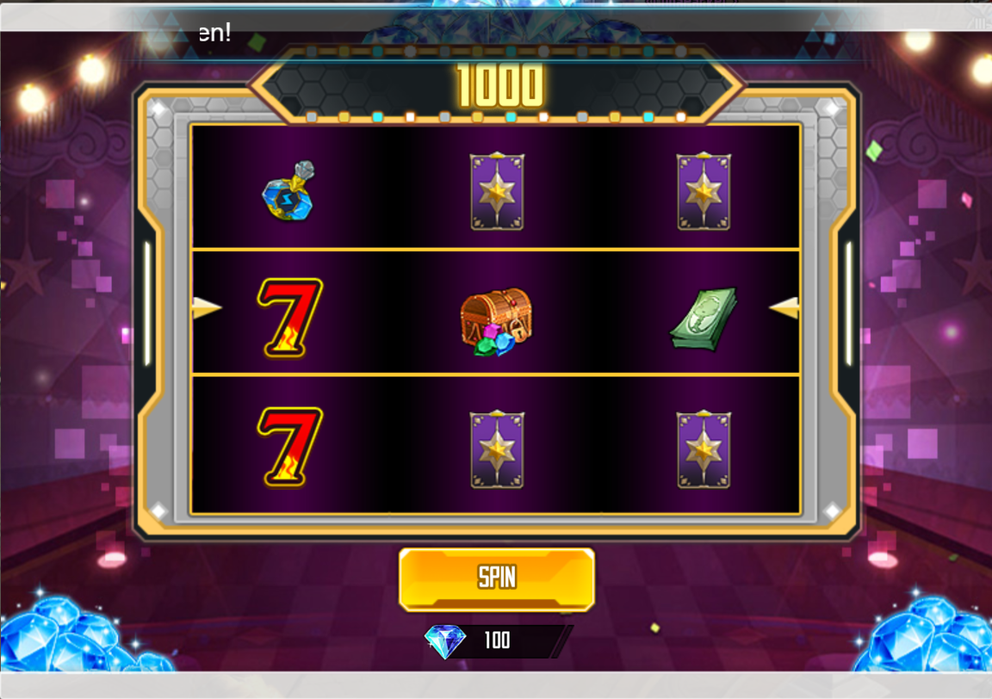Click the flaming 7 in middle row
Viewport: 992px width, 699px height.
click(289, 318)
